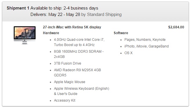Select the Hardware section heading
The image size is (190, 108).
pyautogui.click(x=51, y=33)
